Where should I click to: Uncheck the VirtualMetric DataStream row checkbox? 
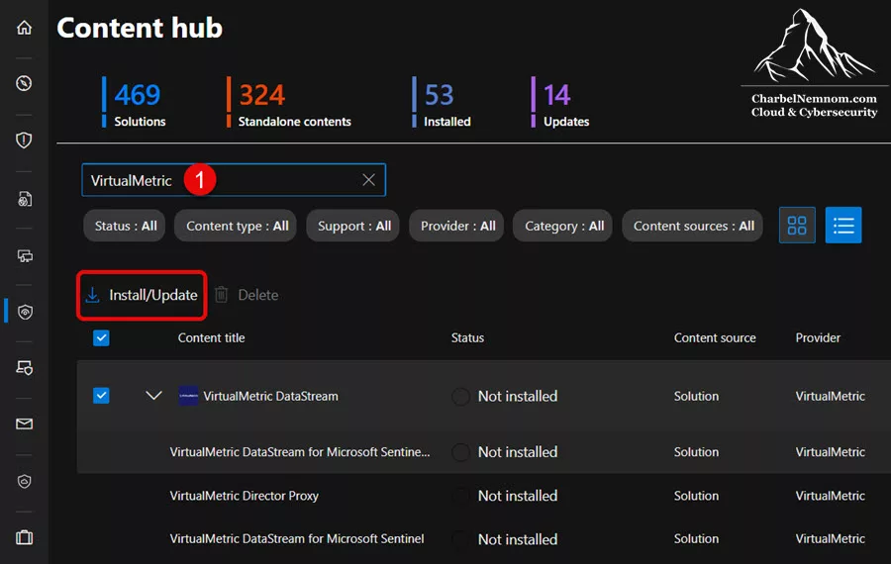[x=101, y=396]
